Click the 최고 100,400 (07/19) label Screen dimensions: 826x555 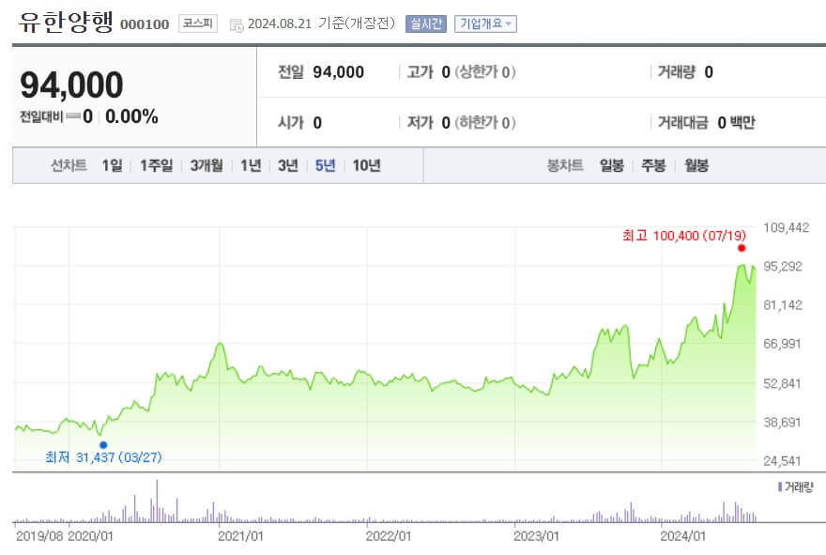683,236
